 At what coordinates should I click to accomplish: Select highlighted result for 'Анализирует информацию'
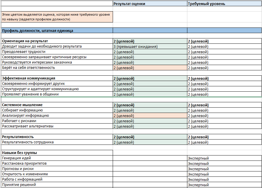pos(150,116)
